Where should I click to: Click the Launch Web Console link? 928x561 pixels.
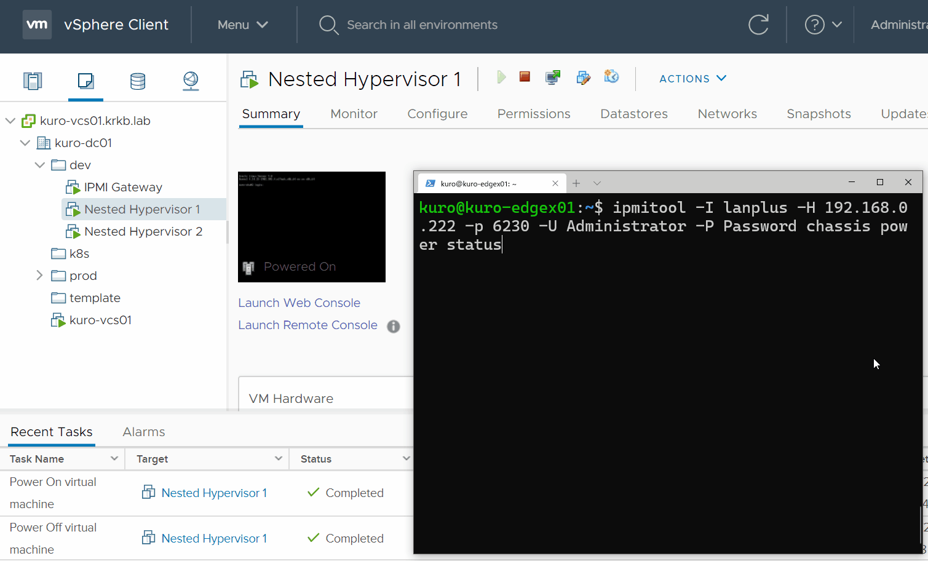(299, 303)
